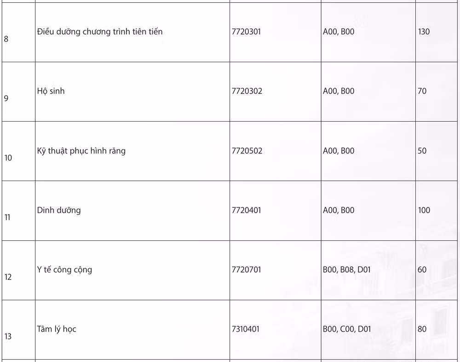Select the 'Tâm lý học' major
This screenshot has width=460, height=362.
[57, 329]
